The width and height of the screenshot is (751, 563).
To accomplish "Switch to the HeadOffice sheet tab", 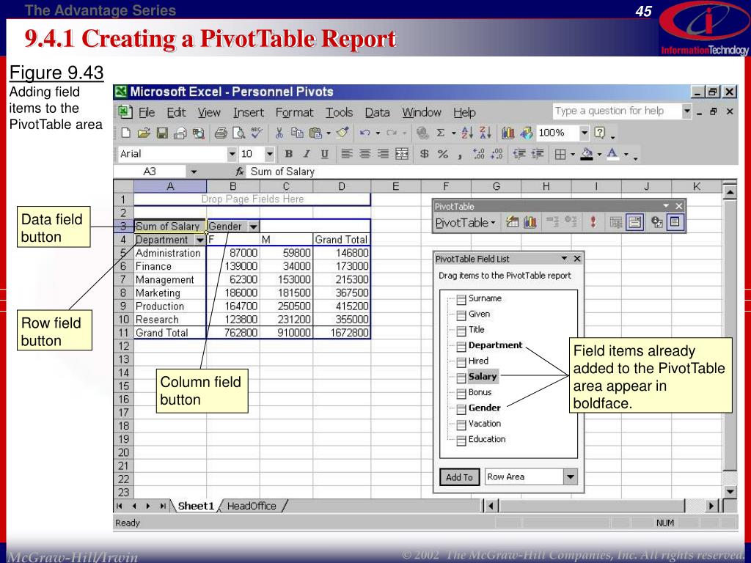I will click(x=252, y=506).
